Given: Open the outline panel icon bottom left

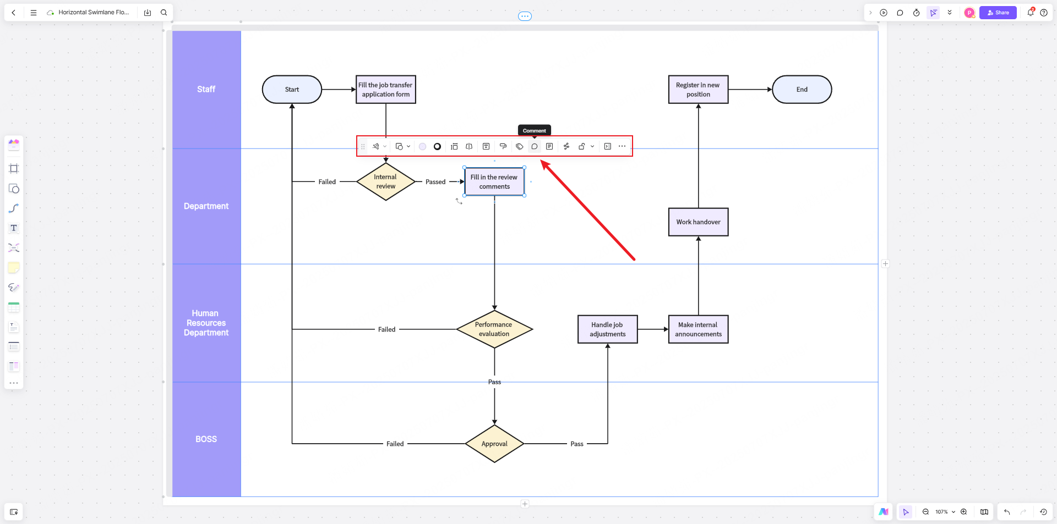Looking at the screenshot, I should click(14, 511).
